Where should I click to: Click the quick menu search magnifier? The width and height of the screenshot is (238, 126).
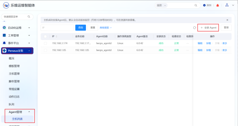pyautogui.click(x=29, y=17)
